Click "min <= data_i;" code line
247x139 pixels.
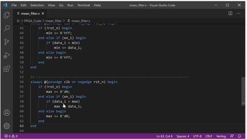[68, 47]
